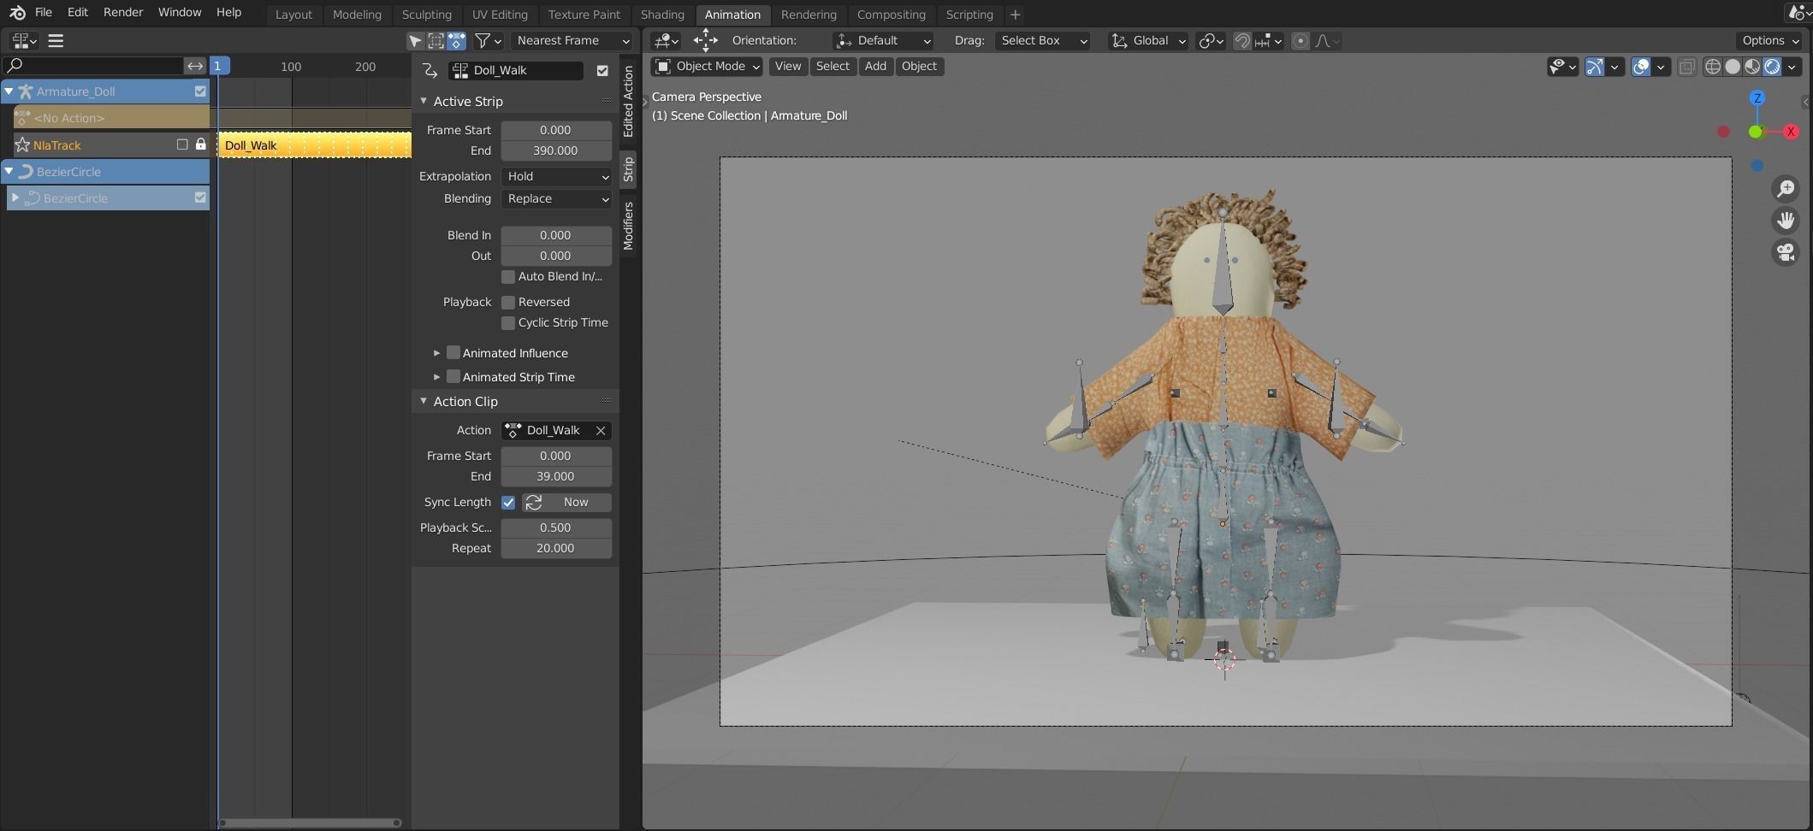This screenshot has height=831, width=1813.
Task: Enable Cyclic Strip Time option
Action: (x=508, y=323)
